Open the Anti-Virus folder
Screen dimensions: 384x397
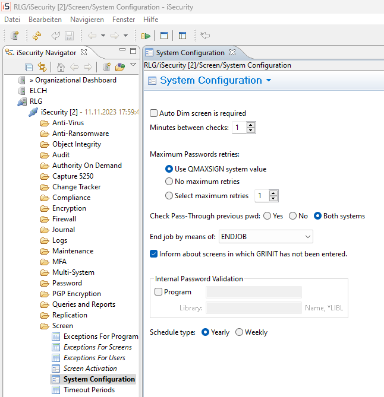[68, 123]
